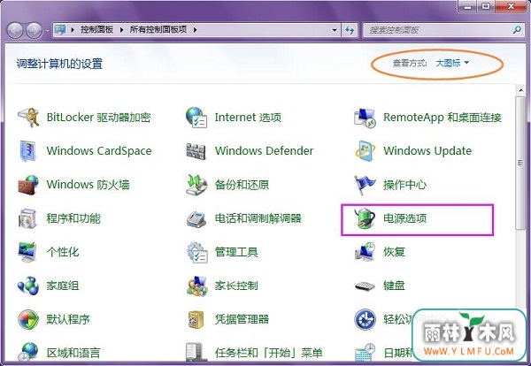Screen dimensions: 531x366
Task: Click the 控制面板 breadcrumb
Action: pyautogui.click(x=96, y=30)
